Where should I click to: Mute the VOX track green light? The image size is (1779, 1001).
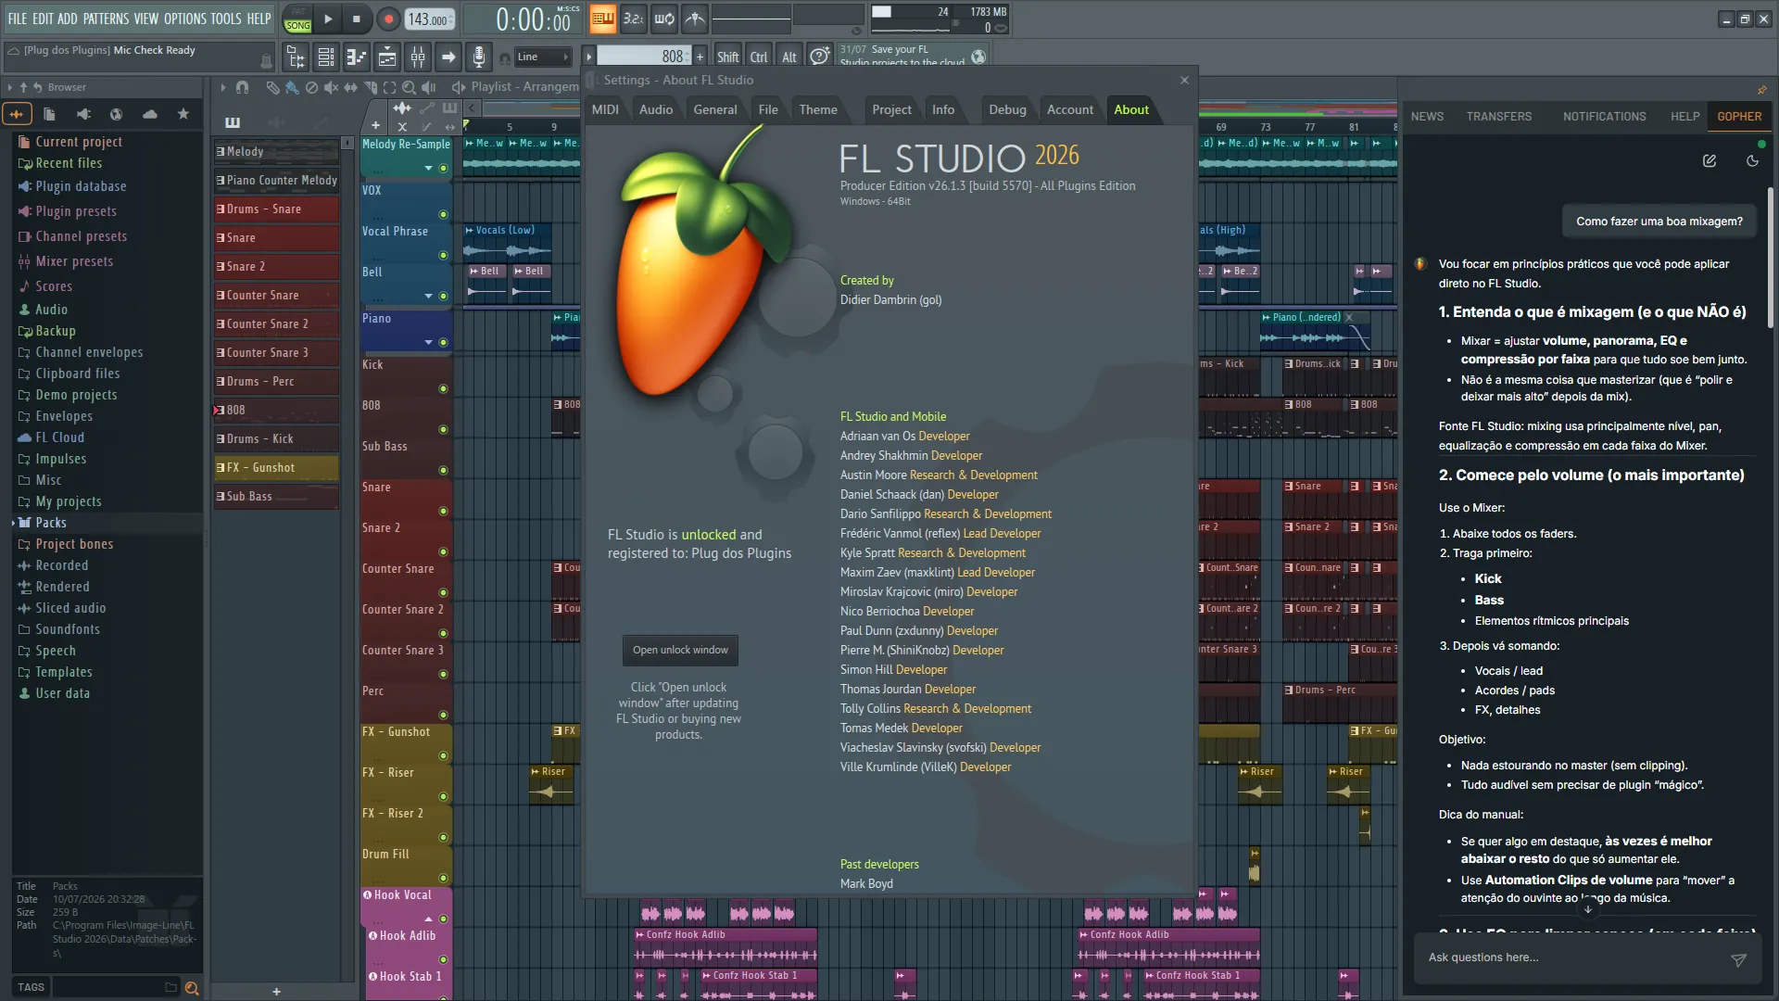coord(443,214)
